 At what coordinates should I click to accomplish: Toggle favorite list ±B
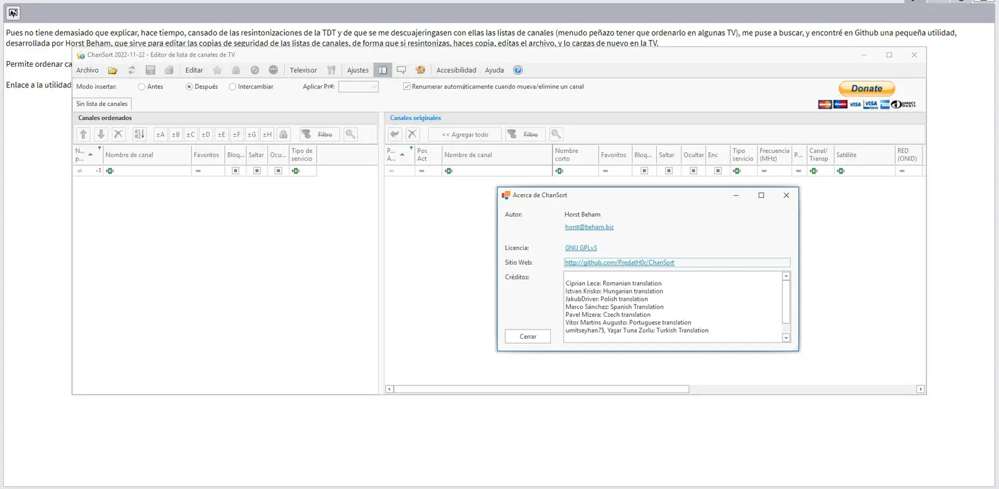pyautogui.click(x=175, y=134)
